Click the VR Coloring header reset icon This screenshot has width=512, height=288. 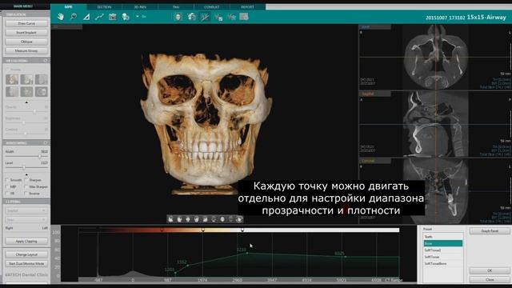tap(46, 61)
